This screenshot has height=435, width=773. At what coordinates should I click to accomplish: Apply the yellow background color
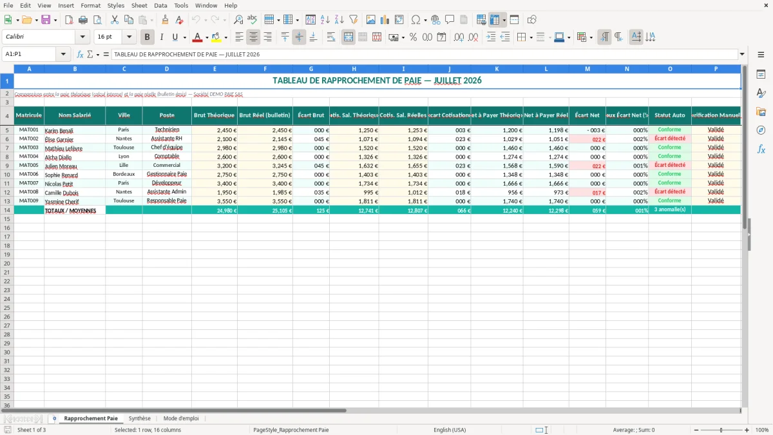tap(216, 37)
